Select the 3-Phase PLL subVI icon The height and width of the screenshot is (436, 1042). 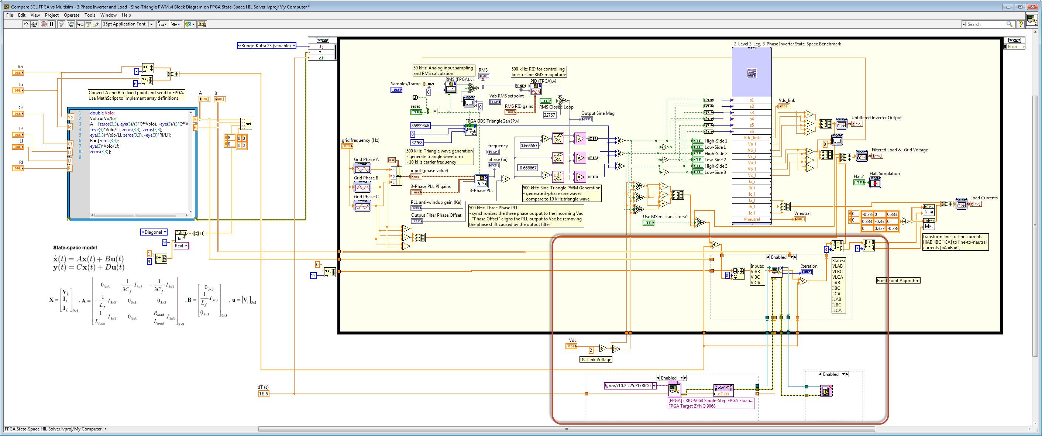pyautogui.click(x=481, y=181)
